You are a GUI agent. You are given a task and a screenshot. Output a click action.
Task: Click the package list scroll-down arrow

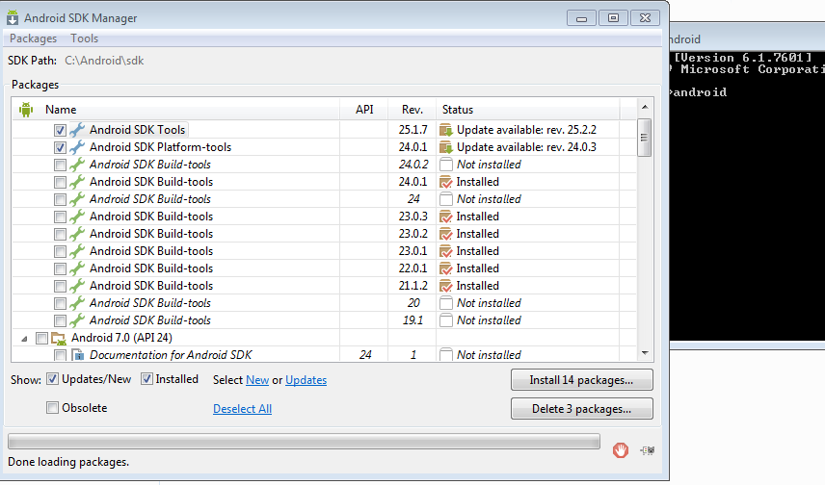(x=645, y=353)
